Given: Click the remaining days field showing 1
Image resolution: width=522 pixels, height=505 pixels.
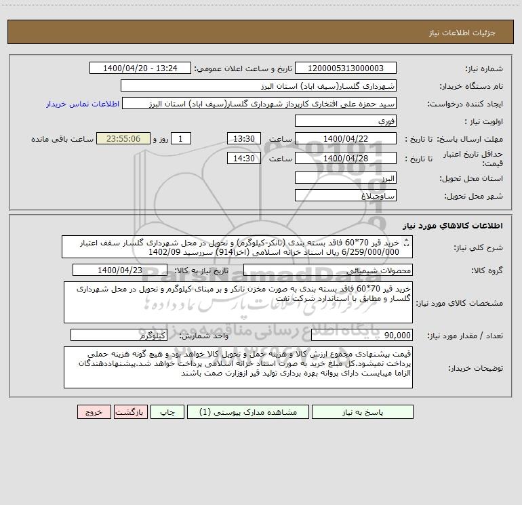Looking at the screenshot, I should pos(181,138).
